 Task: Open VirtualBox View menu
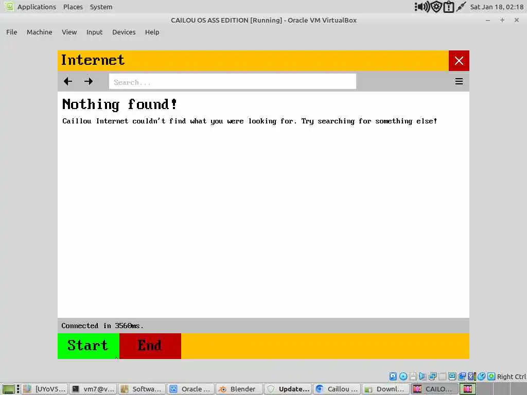pyautogui.click(x=69, y=32)
